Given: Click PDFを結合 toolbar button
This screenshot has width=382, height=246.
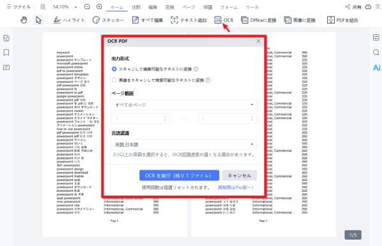Looking at the screenshot, I should (x=342, y=20).
